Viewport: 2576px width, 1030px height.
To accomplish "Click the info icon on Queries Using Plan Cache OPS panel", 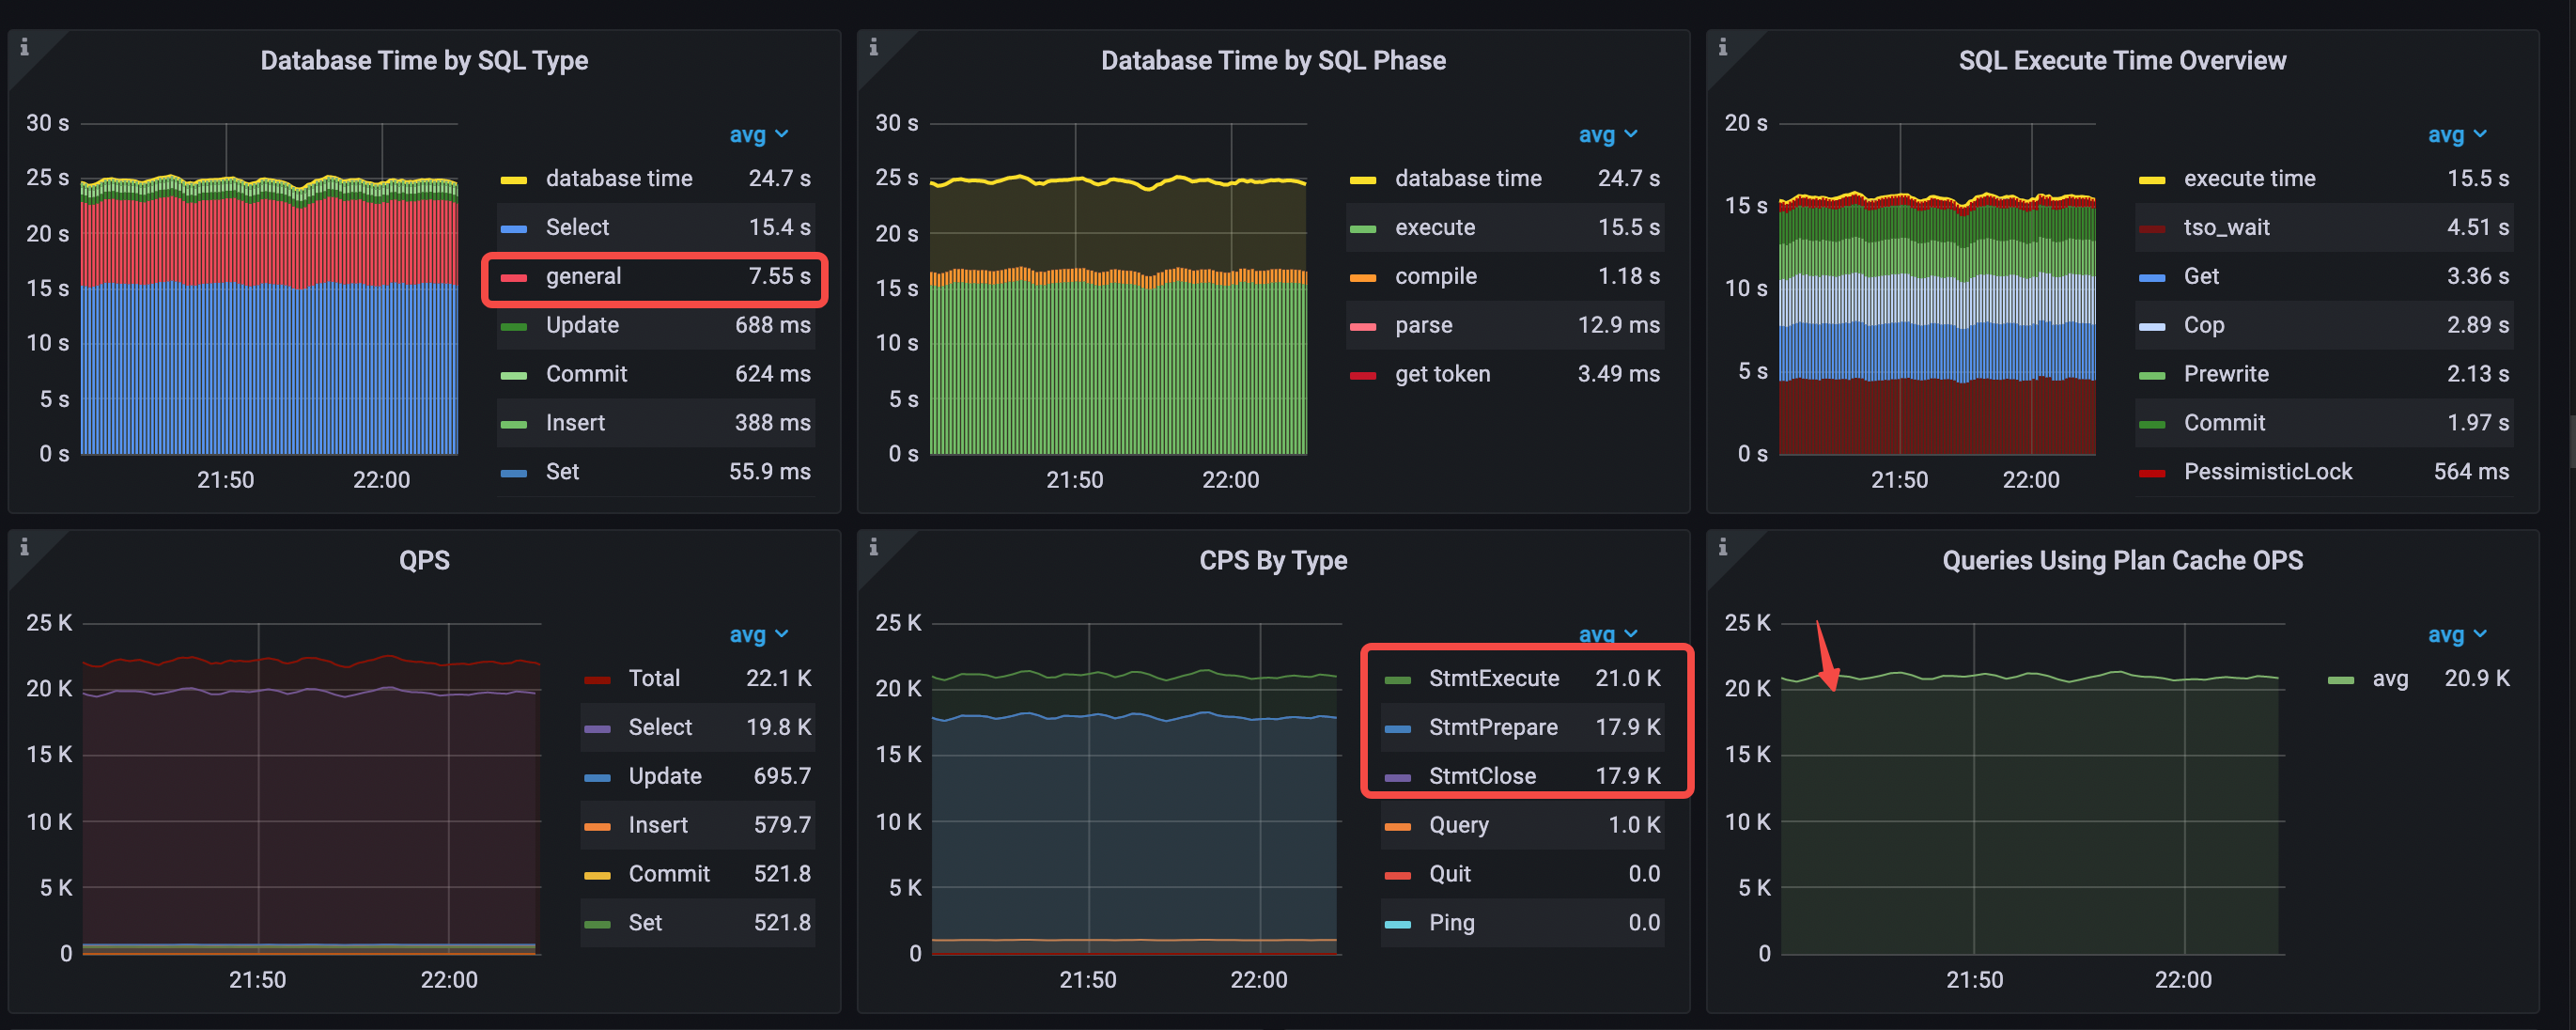I will click(1722, 547).
